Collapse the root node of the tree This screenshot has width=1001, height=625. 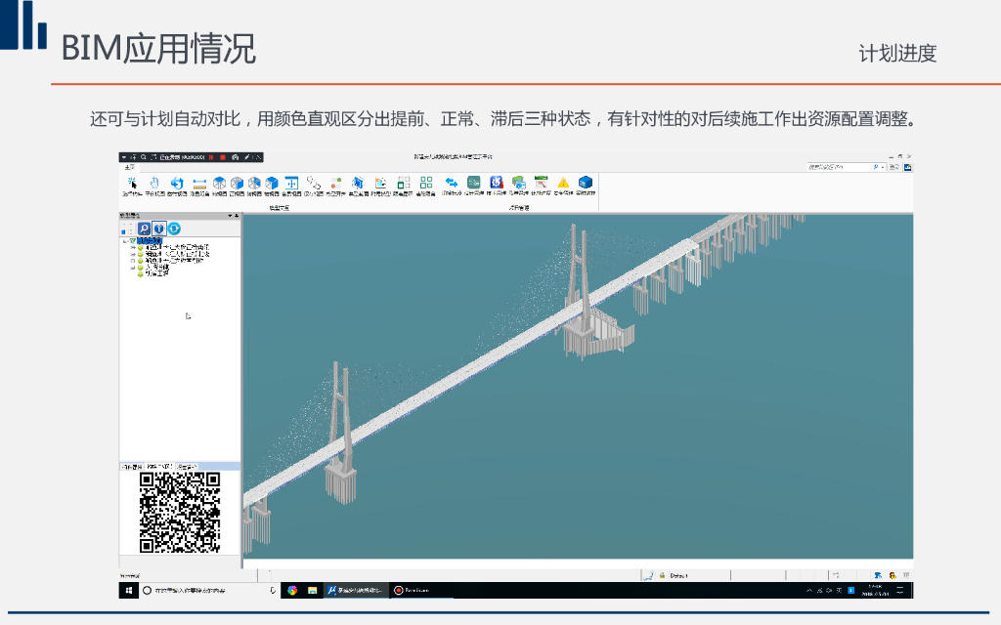(x=125, y=241)
